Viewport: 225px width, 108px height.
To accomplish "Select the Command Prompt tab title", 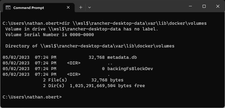I will [29, 8].
